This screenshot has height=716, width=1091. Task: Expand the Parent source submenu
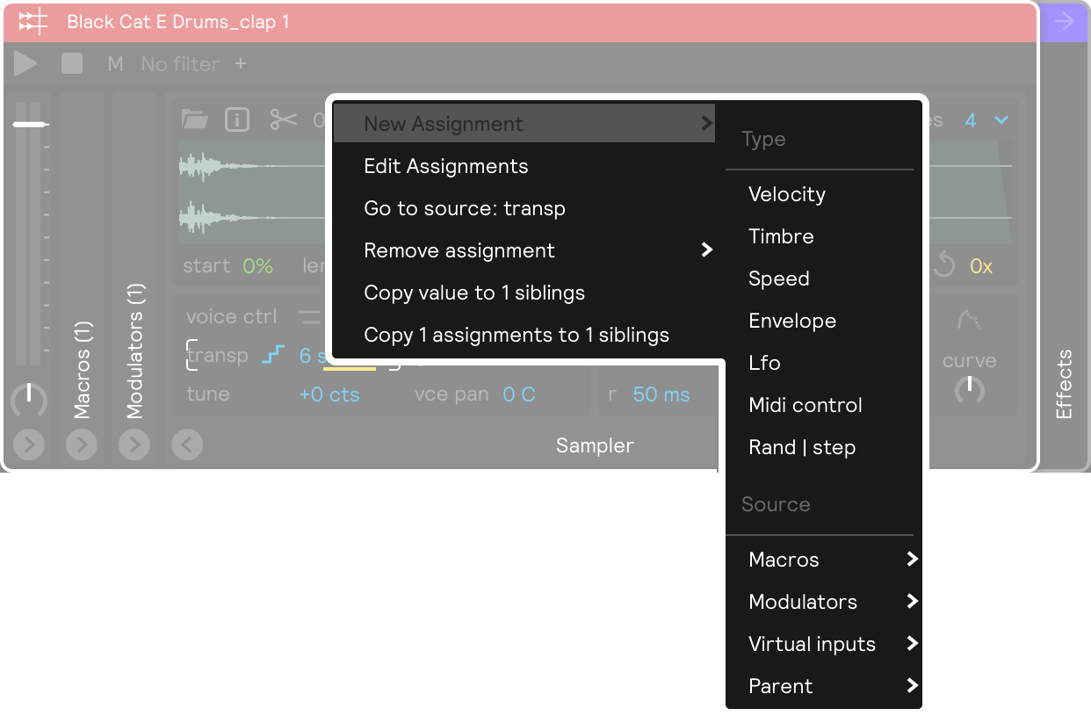823,686
